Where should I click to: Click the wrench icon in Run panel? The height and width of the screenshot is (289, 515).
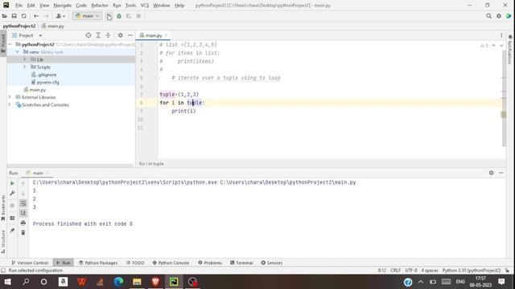[x=12, y=193]
